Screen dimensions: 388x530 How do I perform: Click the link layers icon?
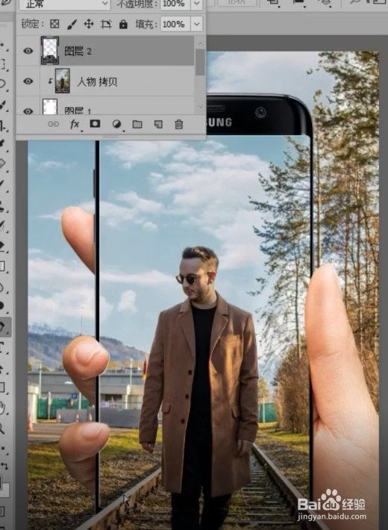tap(53, 125)
